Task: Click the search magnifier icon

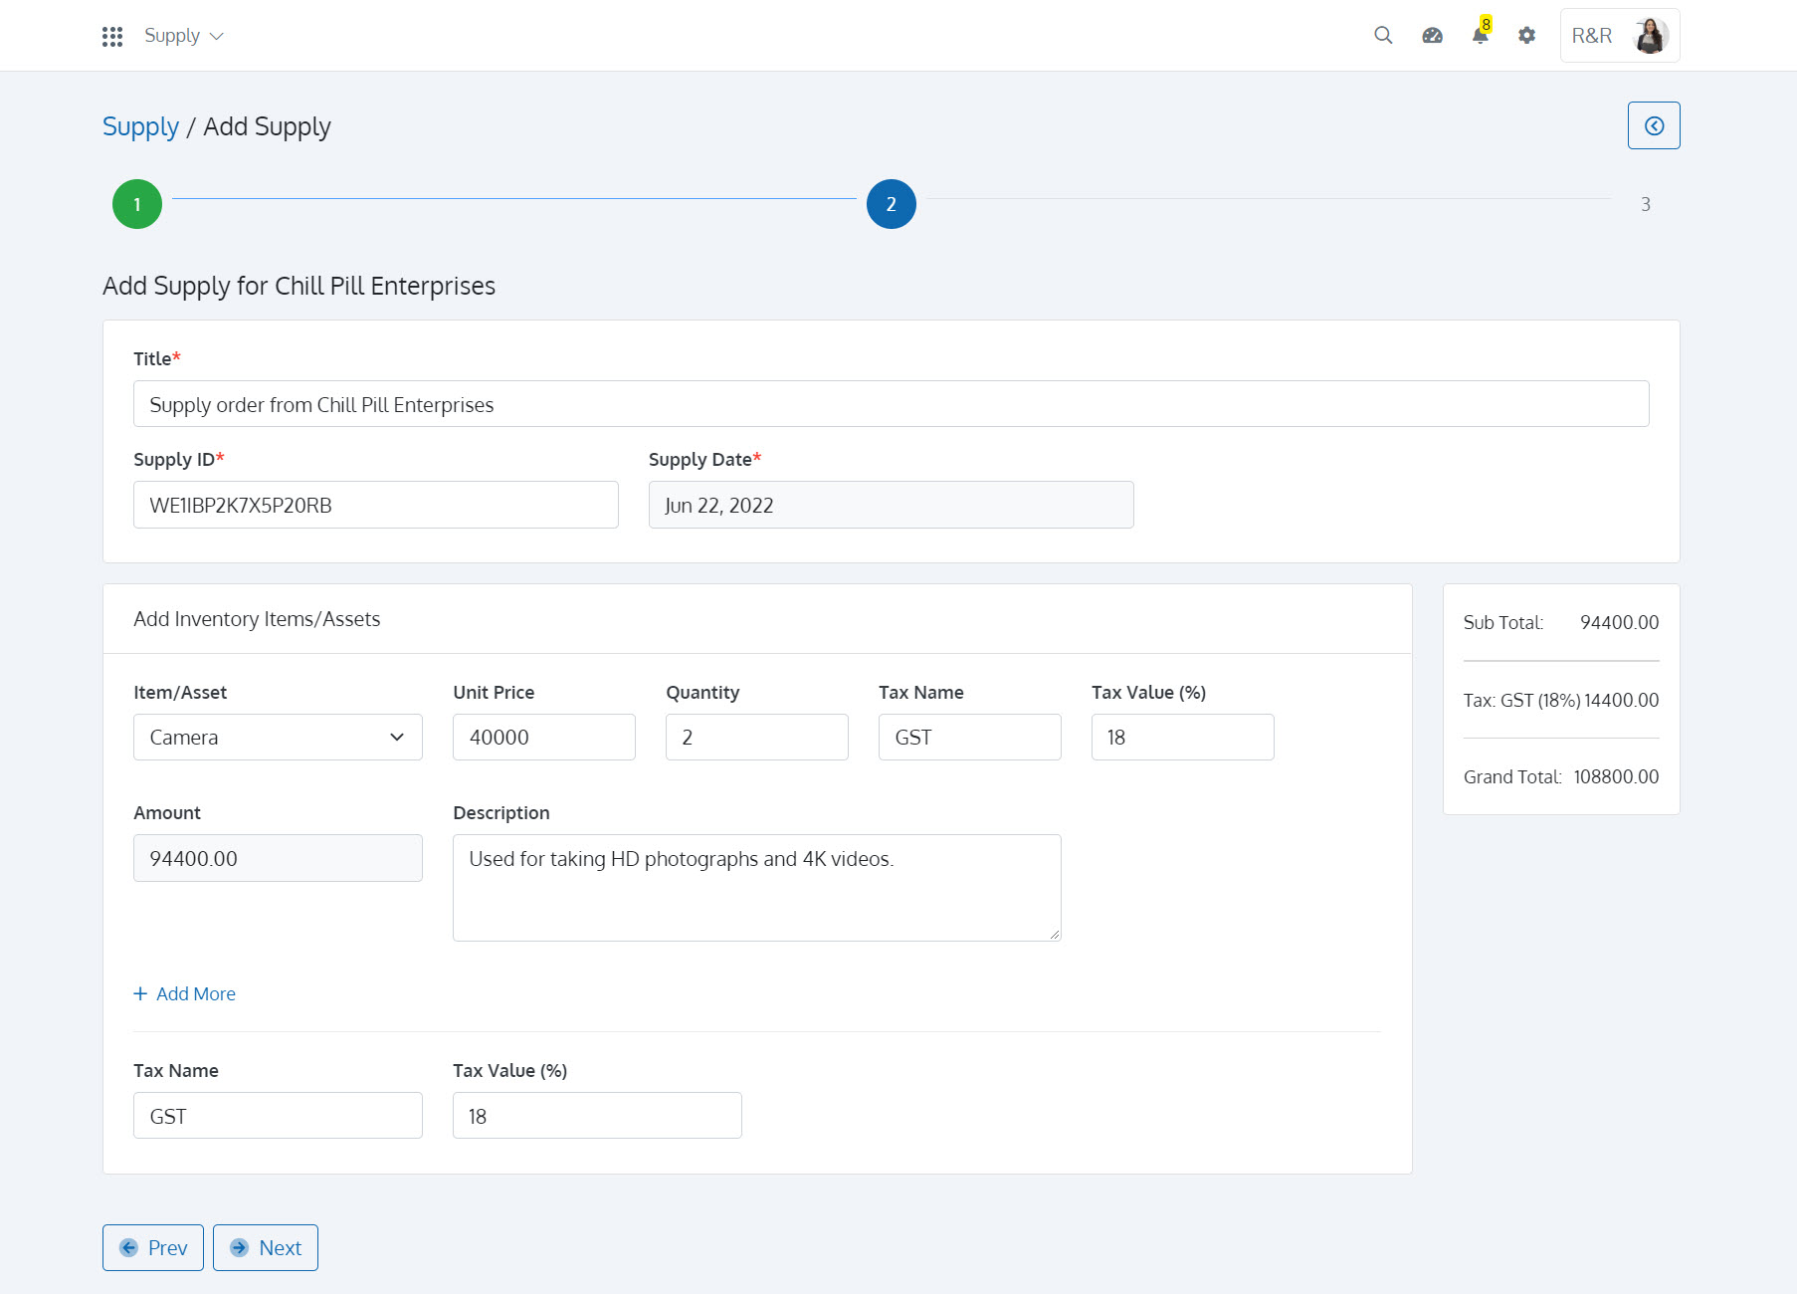Action: (1383, 35)
